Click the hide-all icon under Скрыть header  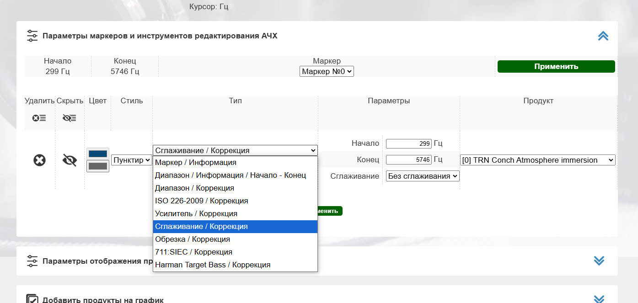click(70, 118)
